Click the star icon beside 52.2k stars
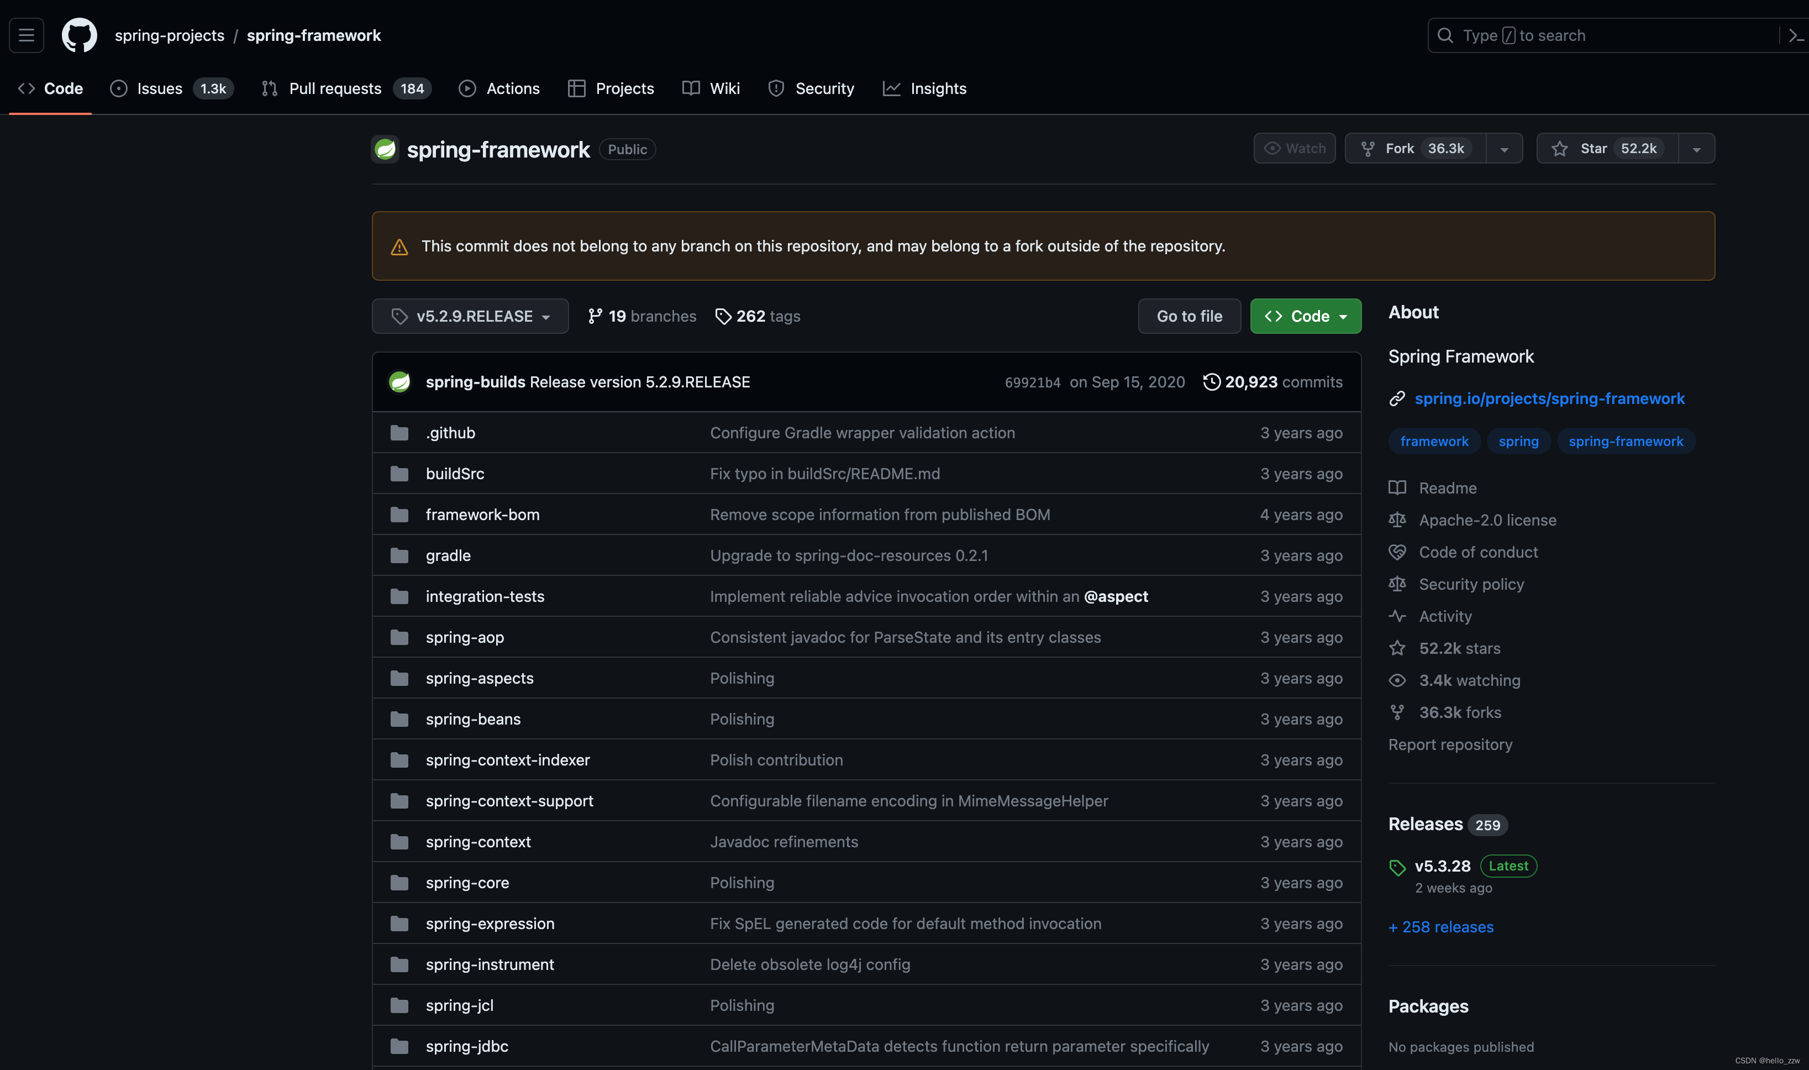Viewport: 1809px width, 1070px height. point(1397,648)
